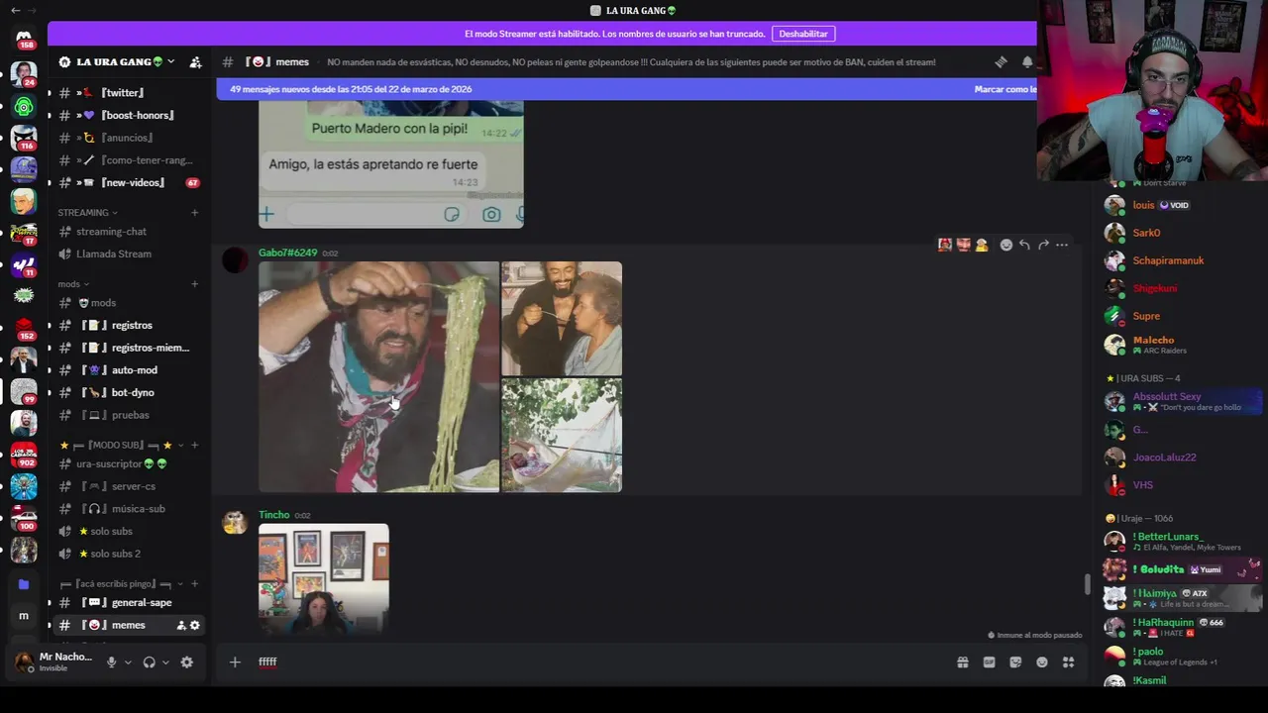This screenshot has width=1268, height=713.
Task: Open the bot-dyno channel
Action: click(x=129, y=392)
